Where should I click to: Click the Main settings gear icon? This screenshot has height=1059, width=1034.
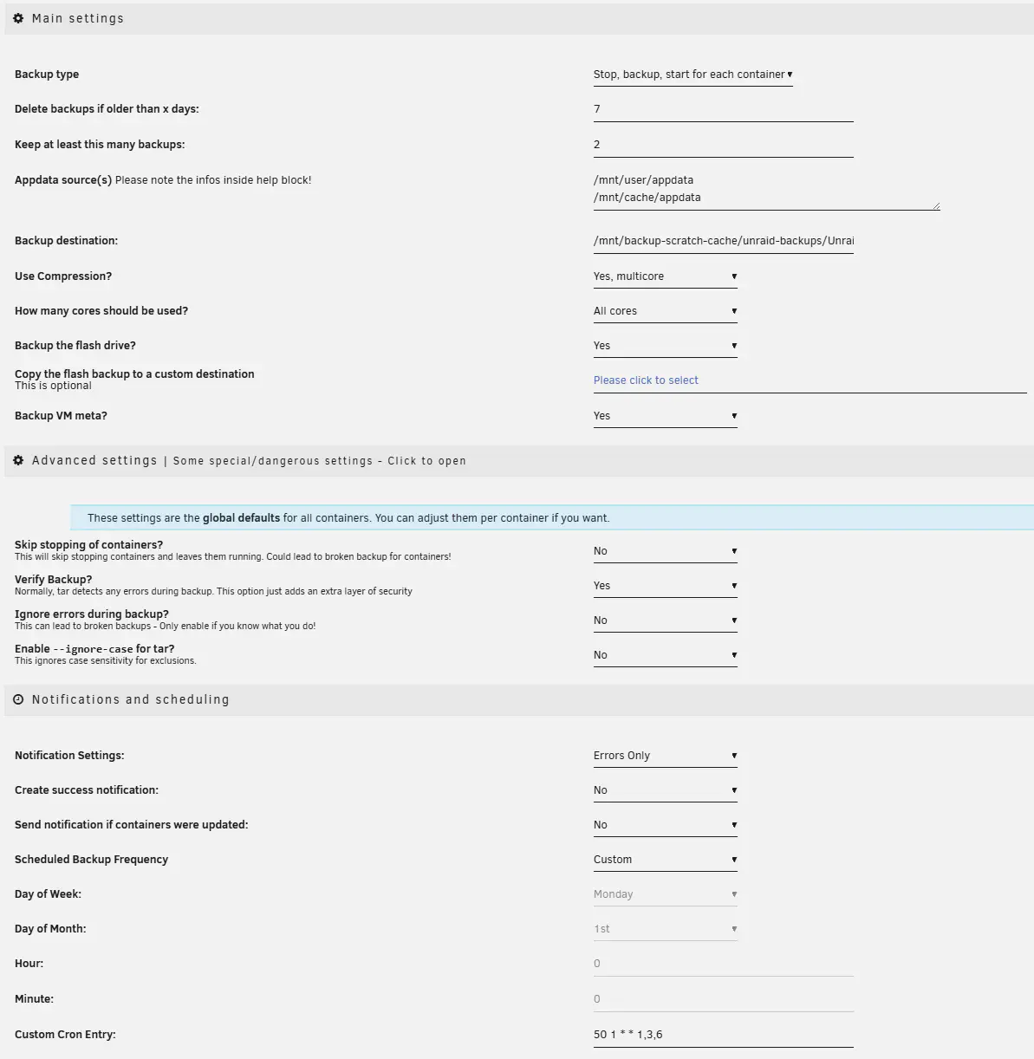(18, 17)
